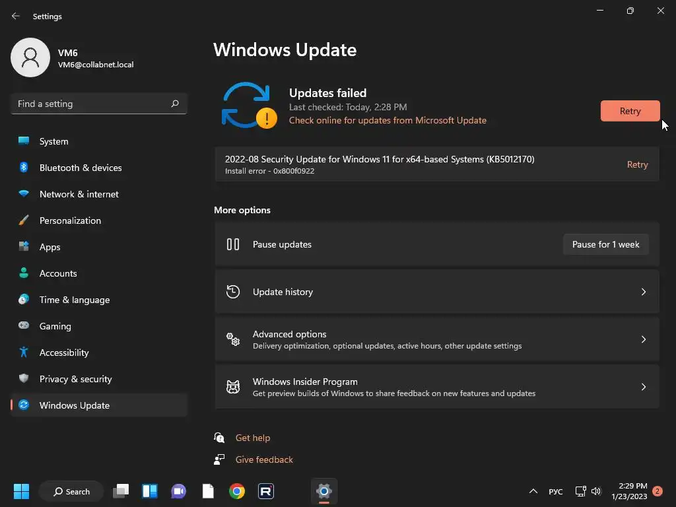The image size is (676, 507).
Task: Click the history clock icon
Action: point(233,292)
